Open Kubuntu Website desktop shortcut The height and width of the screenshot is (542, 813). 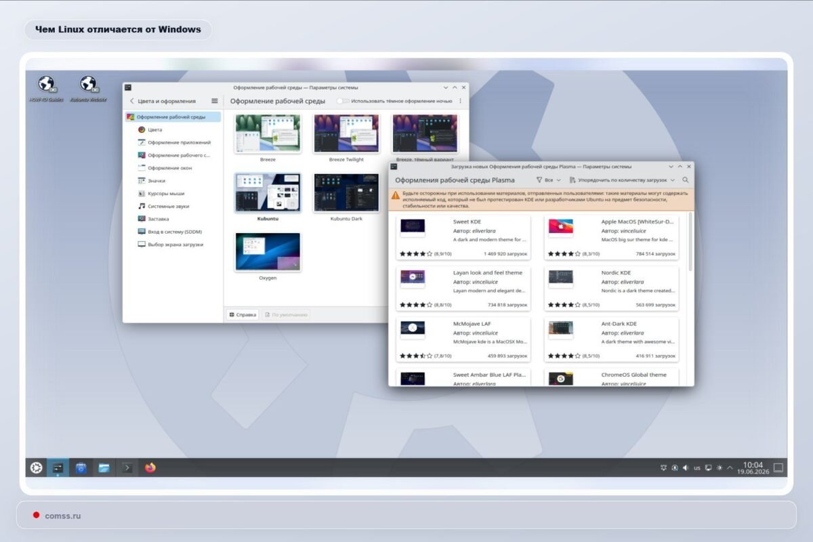(88, 88)
